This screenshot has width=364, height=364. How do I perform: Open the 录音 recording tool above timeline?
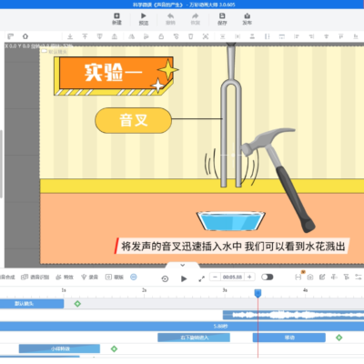[x=89, y=277]
